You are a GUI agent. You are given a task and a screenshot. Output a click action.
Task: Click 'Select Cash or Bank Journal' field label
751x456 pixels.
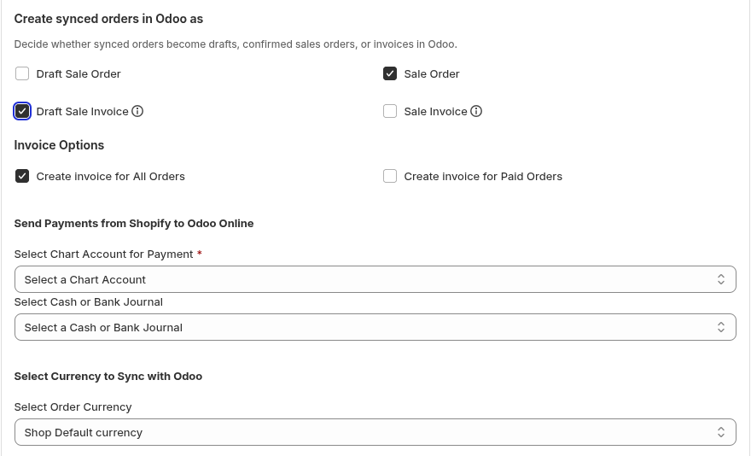coord(88,301)
